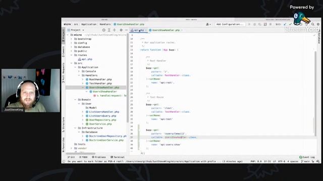Select ListUsersHandler.php file
323x181 pixels.
coord(102,112)
